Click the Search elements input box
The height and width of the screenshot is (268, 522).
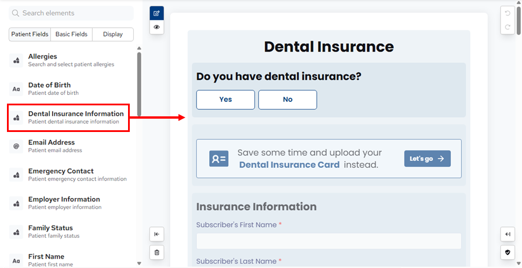(71, 13)
